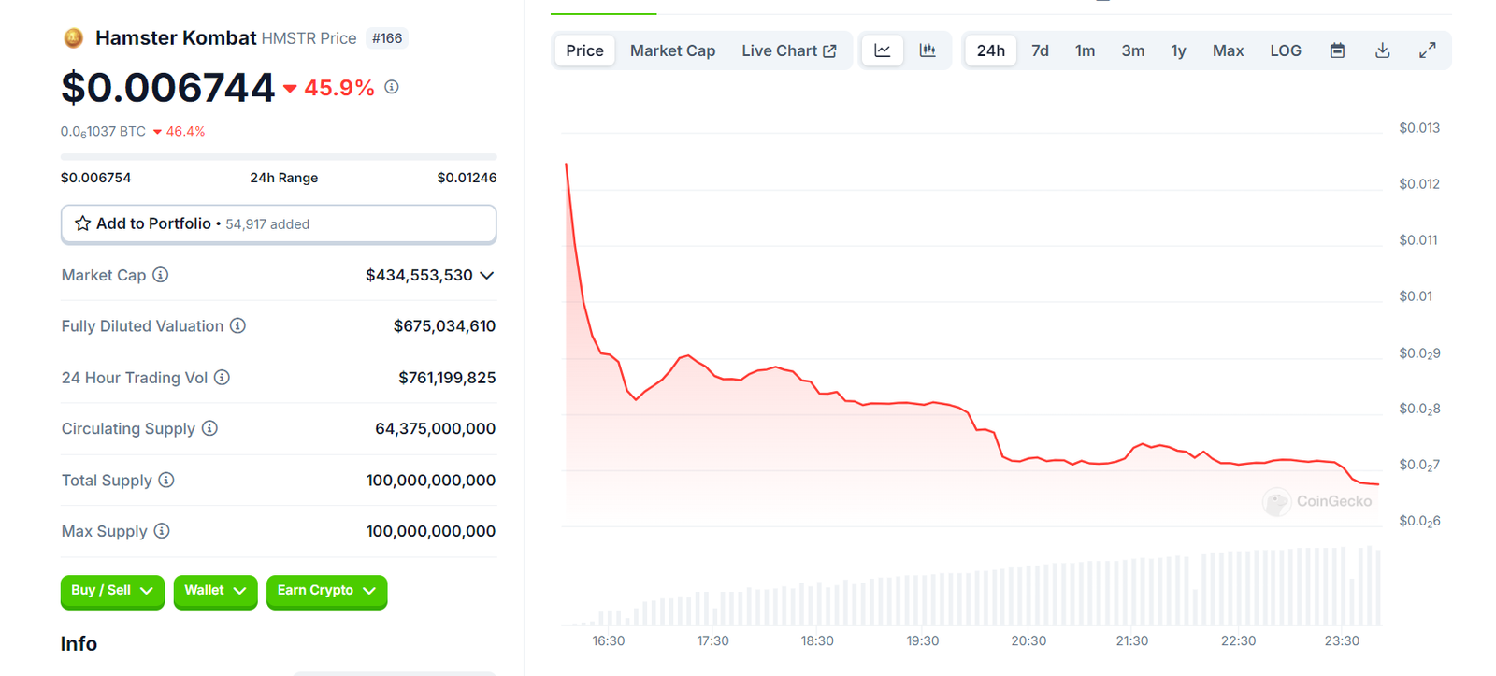Viewport: 1496px width, 676px height.
Task: Click the $0.013 price axis label
Action: (1418, 128)
